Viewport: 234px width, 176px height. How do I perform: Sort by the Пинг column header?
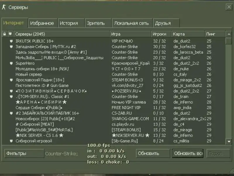(215, 34)
